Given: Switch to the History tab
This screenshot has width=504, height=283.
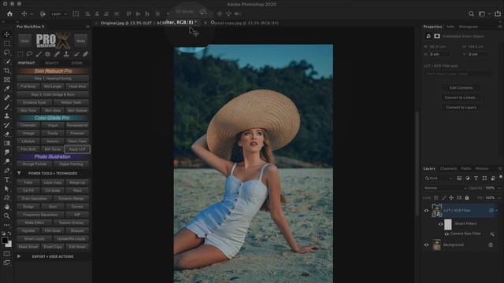Looking at the screenshot, I should tap(482, 168).
